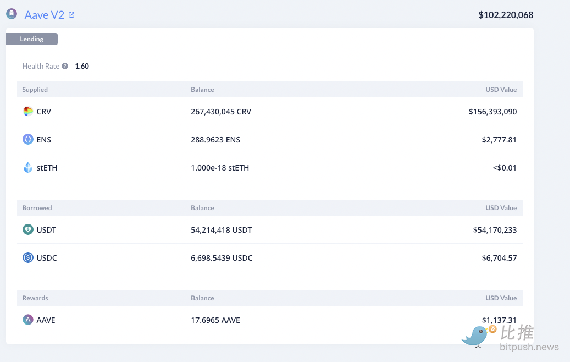The height and width of the screenshot is (362, 570).
Task: Click the USDT USD value $54,170,233
Action: click(495, 230)
